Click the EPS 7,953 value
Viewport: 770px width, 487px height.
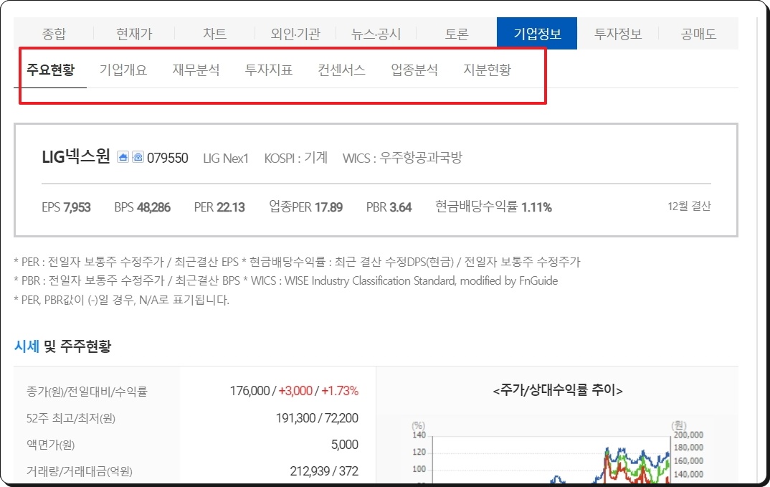click(66, 207)
